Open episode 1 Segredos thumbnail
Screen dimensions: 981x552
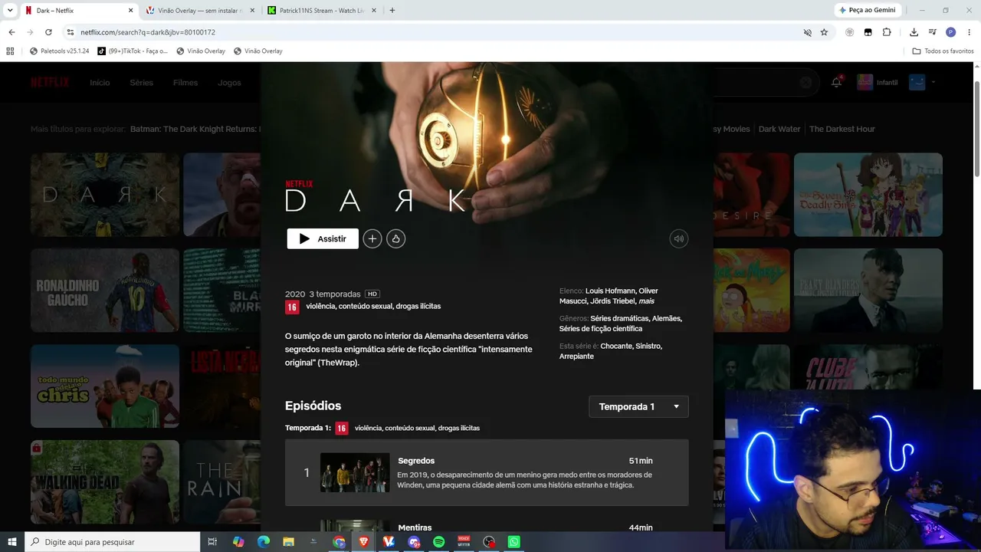[x=355, y=472]
